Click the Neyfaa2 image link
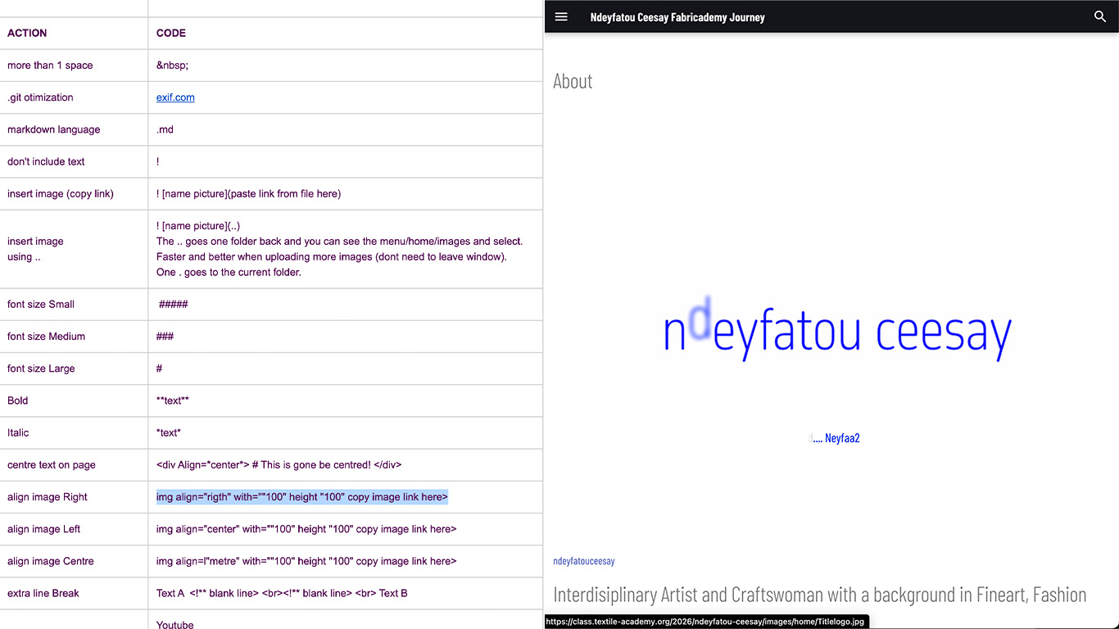Screen dimensions: 1119x629 (x=836, y=438)
